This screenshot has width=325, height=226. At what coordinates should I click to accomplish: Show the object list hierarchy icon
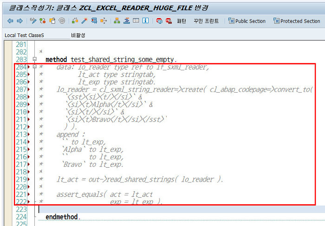pyautogui.click(x=117, y=21)
